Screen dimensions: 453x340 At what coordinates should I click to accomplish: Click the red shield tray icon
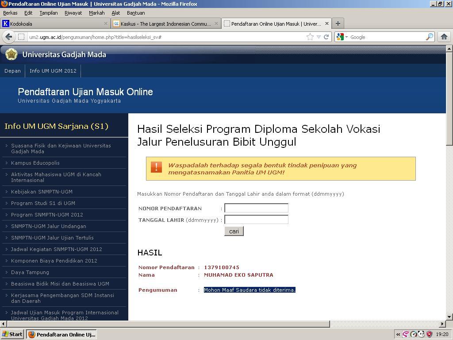(x=430, y=335)
